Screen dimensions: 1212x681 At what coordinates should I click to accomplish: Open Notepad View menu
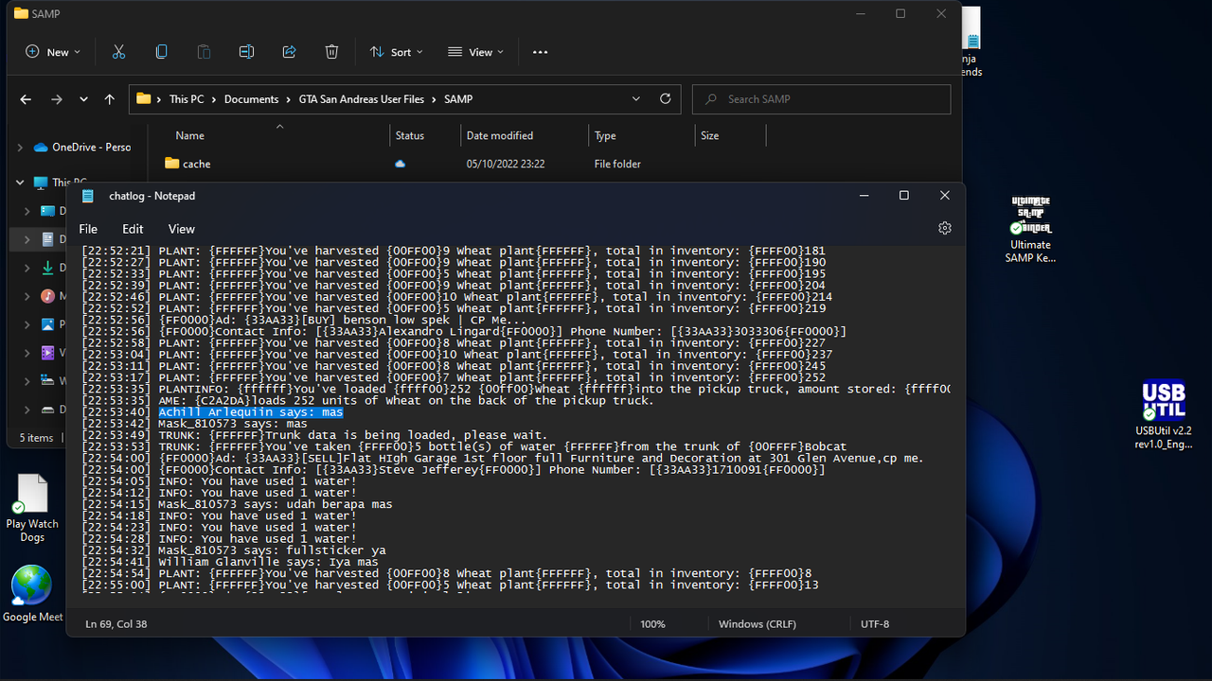pyautogui.click(x=182, y=229)
